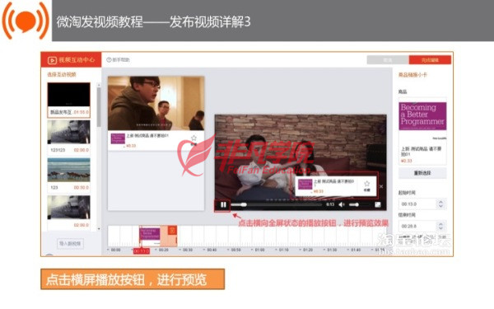Select the horses video thumbnail labeled 123
Viewport: 494px width, 309px height.
pyautogui.click(x=68, y=170)
